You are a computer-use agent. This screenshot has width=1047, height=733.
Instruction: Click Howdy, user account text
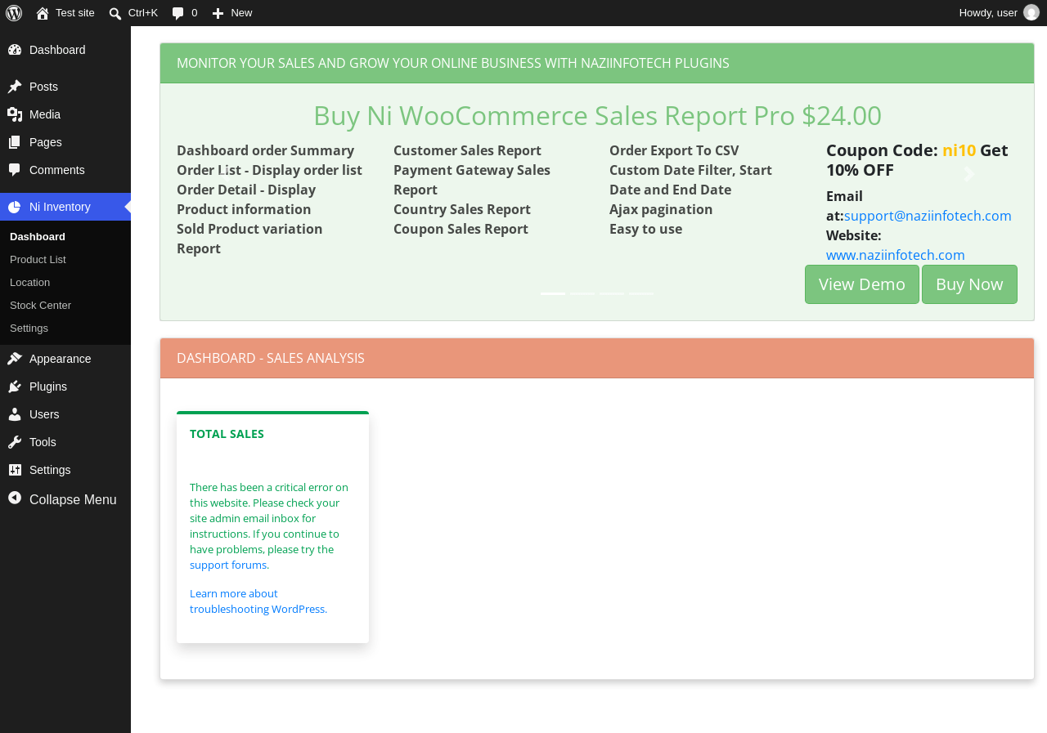pyautogui.click(x=988, y=13)
